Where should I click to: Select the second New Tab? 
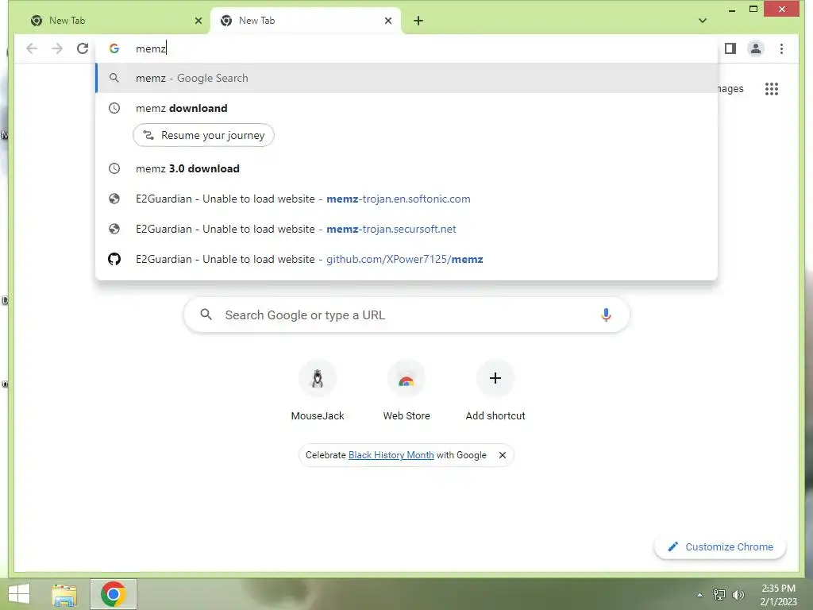pos(306,21)
